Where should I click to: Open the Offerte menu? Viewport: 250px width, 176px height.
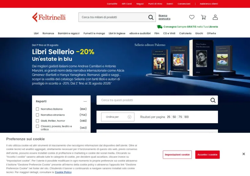(x=211, y=33)
